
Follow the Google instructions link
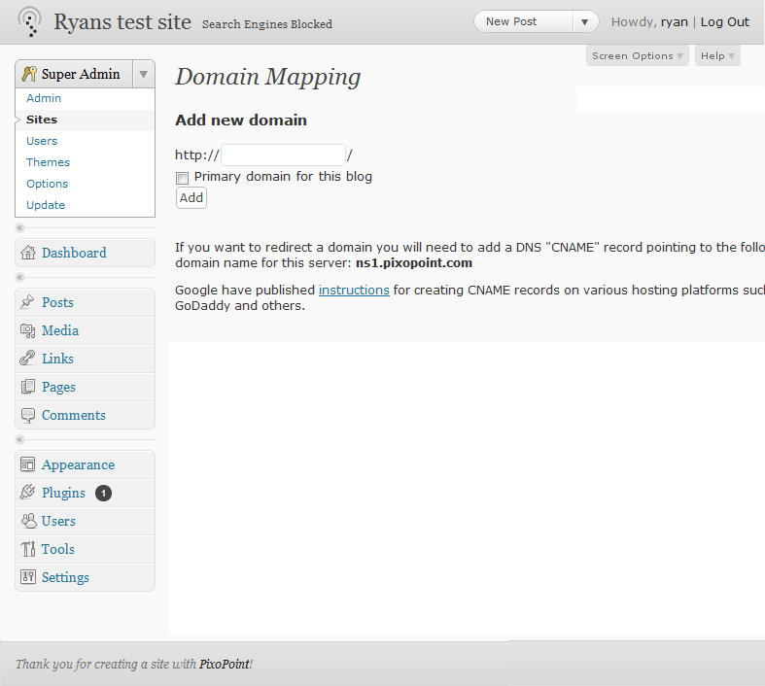coord(354,291)
